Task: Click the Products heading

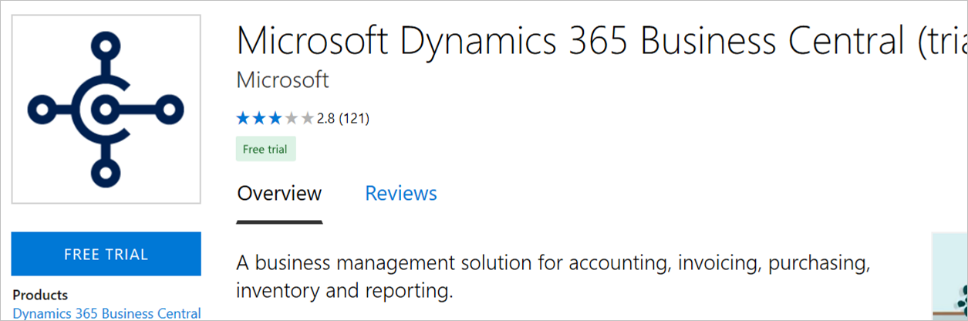Action: click(40, 295)
